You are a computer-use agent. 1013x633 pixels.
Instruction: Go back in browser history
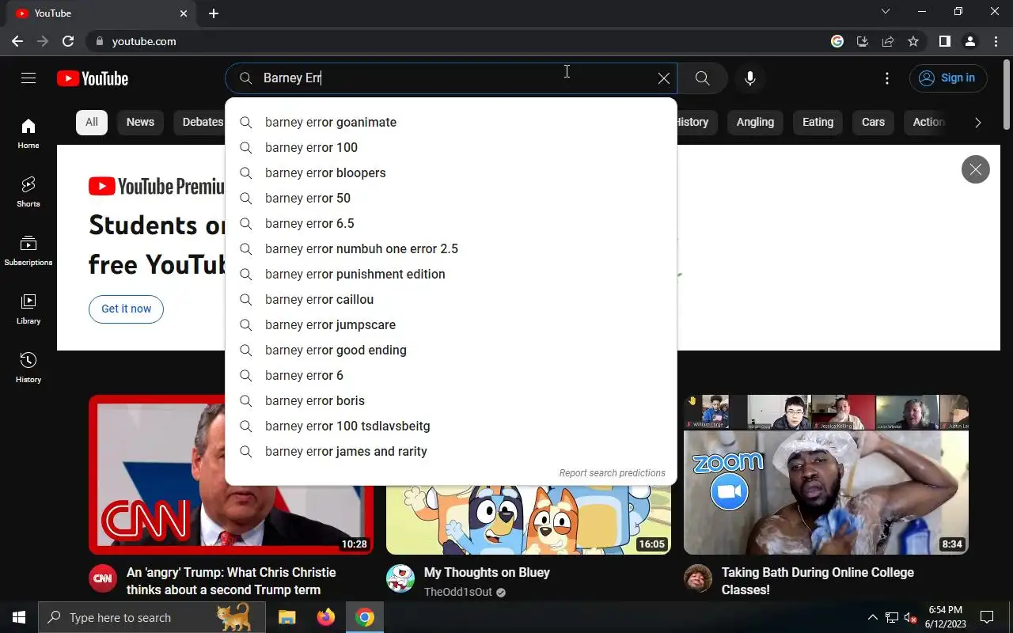click(x=17, y=41)
